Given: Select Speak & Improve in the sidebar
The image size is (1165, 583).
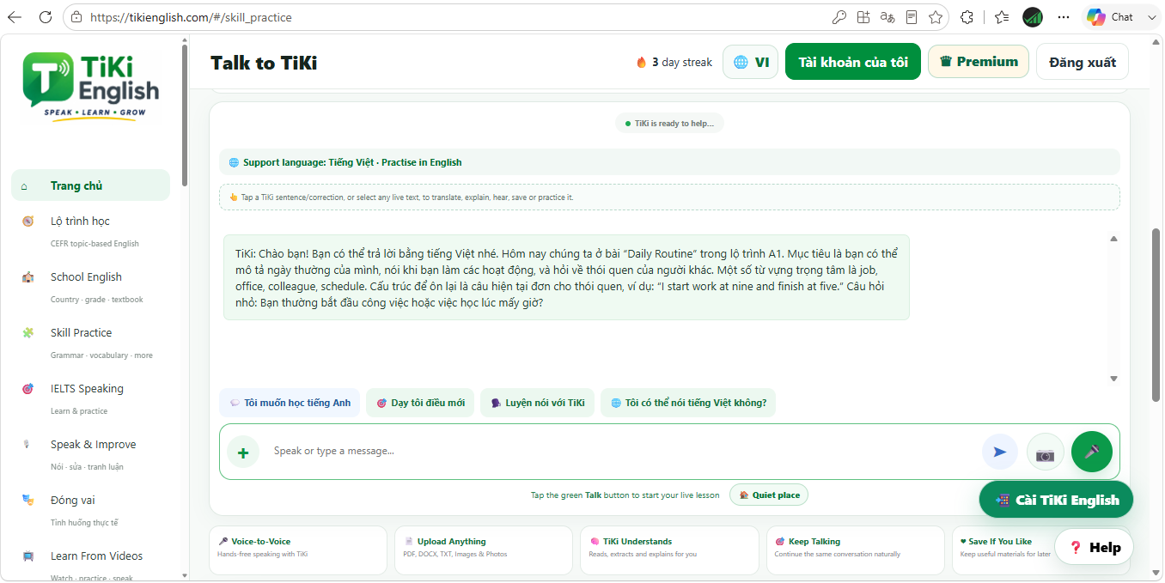Looking at the screenshot, I should (x=91, y=454).
